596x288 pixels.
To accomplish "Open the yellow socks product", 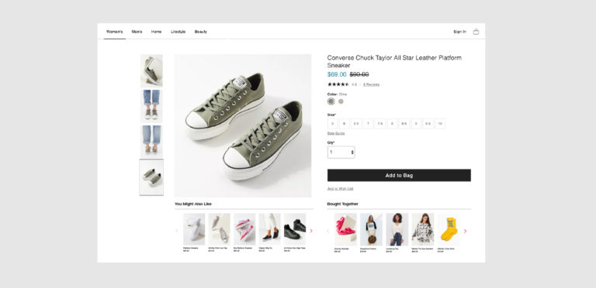I will pyautogui.click(x=448, y=229).
